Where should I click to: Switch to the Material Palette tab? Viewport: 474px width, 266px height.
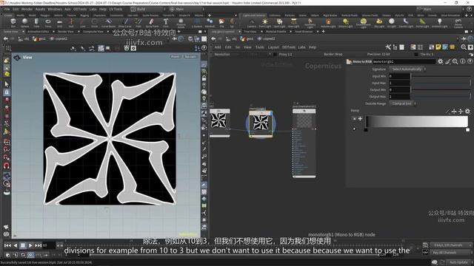pyautogui.click(x=276, y=31)
